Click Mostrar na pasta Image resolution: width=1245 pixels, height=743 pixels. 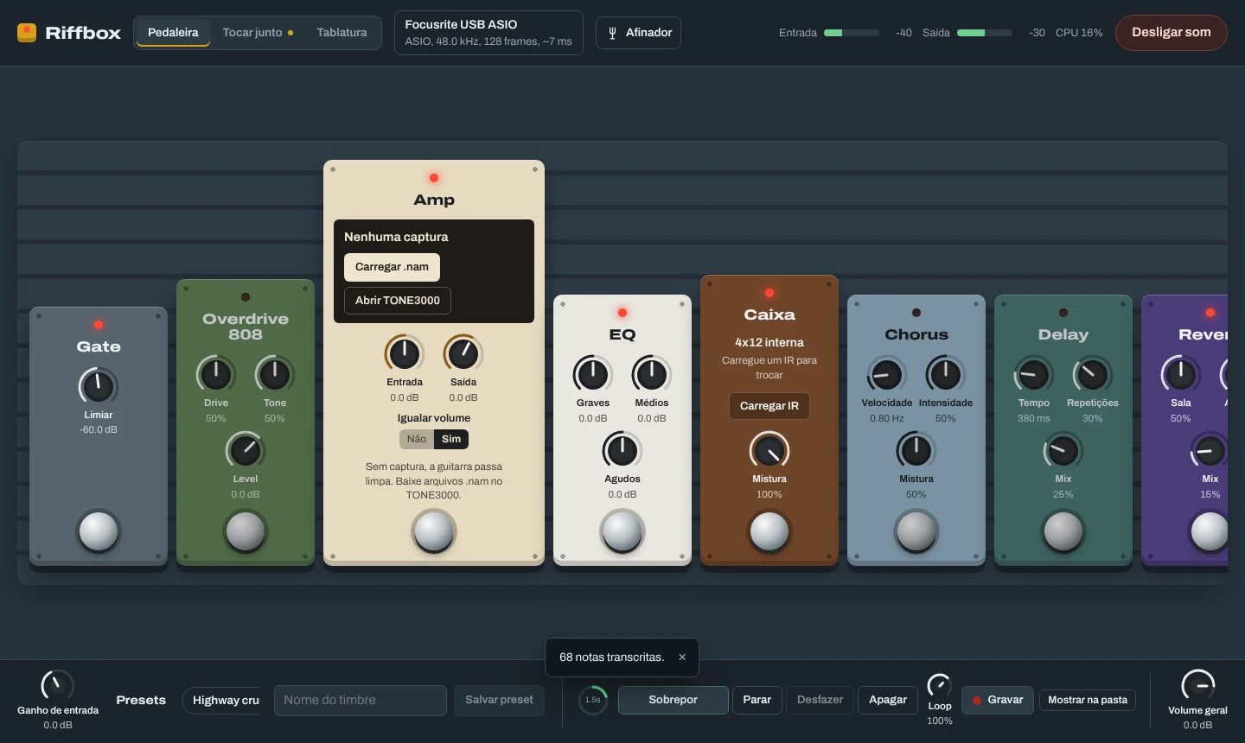click(x=1088, y=700)
